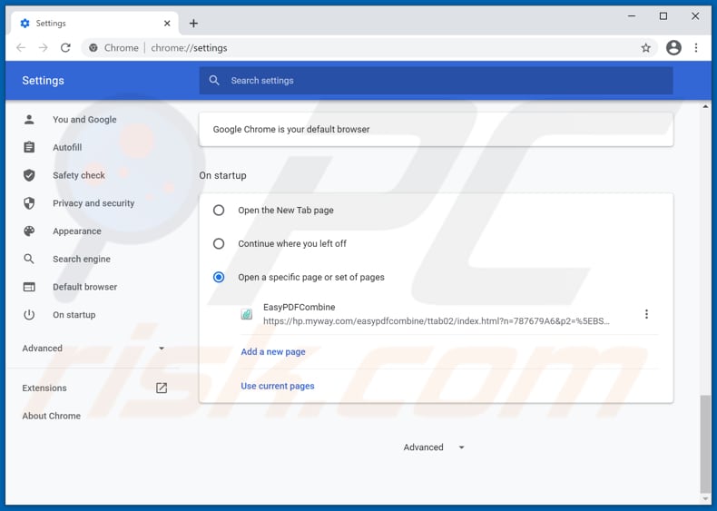The width and height of the screenshot is (717, 511).
Task: Click Google Chrome is your default browser text
Action: pos(291,129)
